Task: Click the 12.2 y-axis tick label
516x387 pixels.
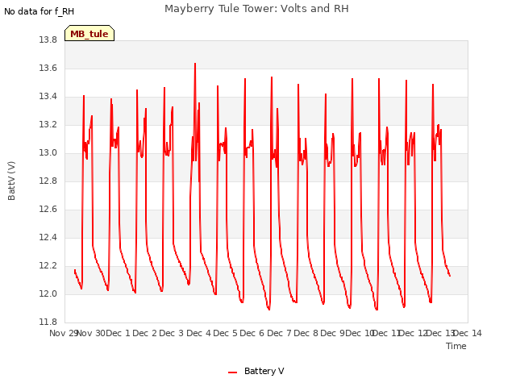Action: pyautogui.click(x=48, y=265)
